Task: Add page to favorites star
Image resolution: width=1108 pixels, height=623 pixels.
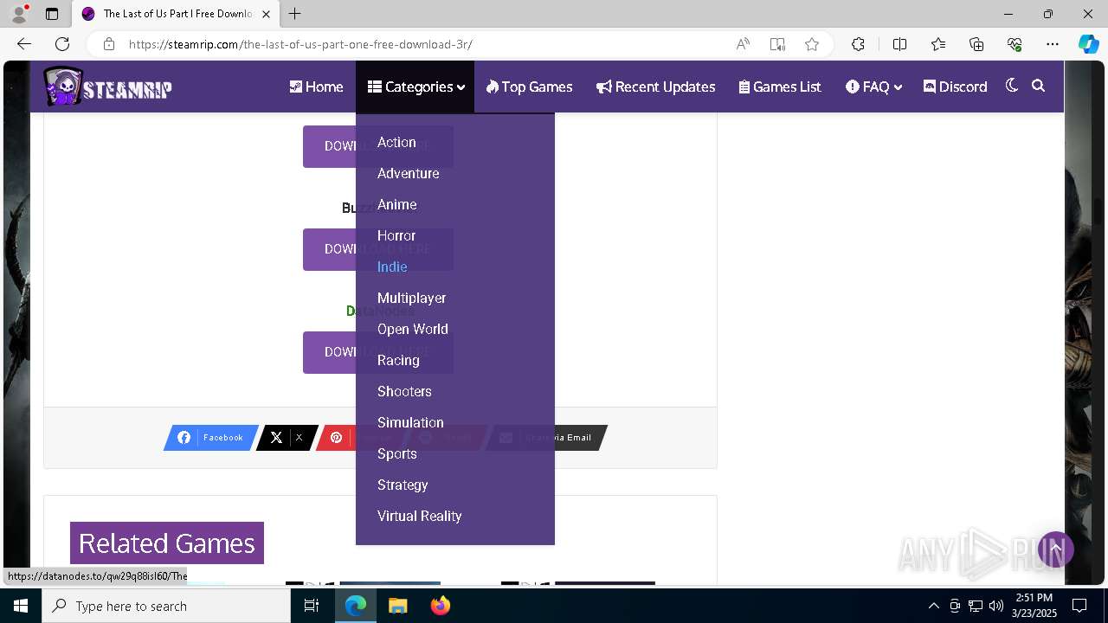Action: tap(812, 44)
